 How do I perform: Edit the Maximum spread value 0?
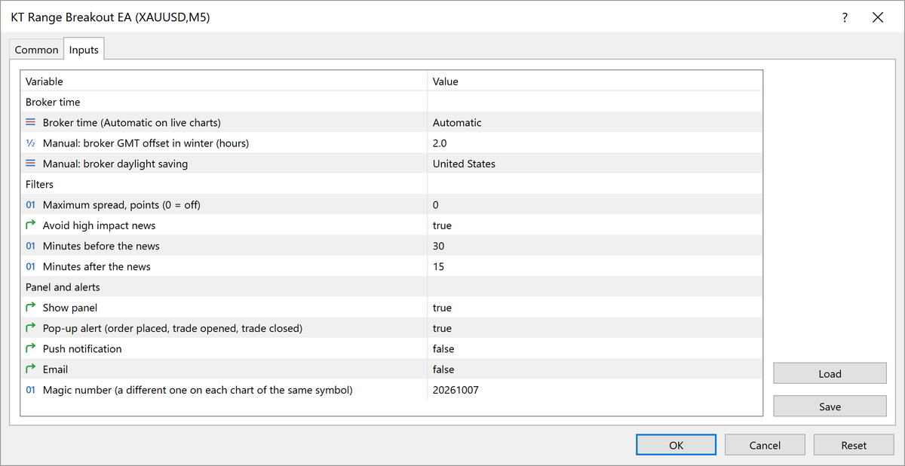coord(595,205)
